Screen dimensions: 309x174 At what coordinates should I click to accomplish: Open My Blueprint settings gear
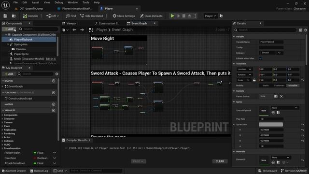(57, 74)
